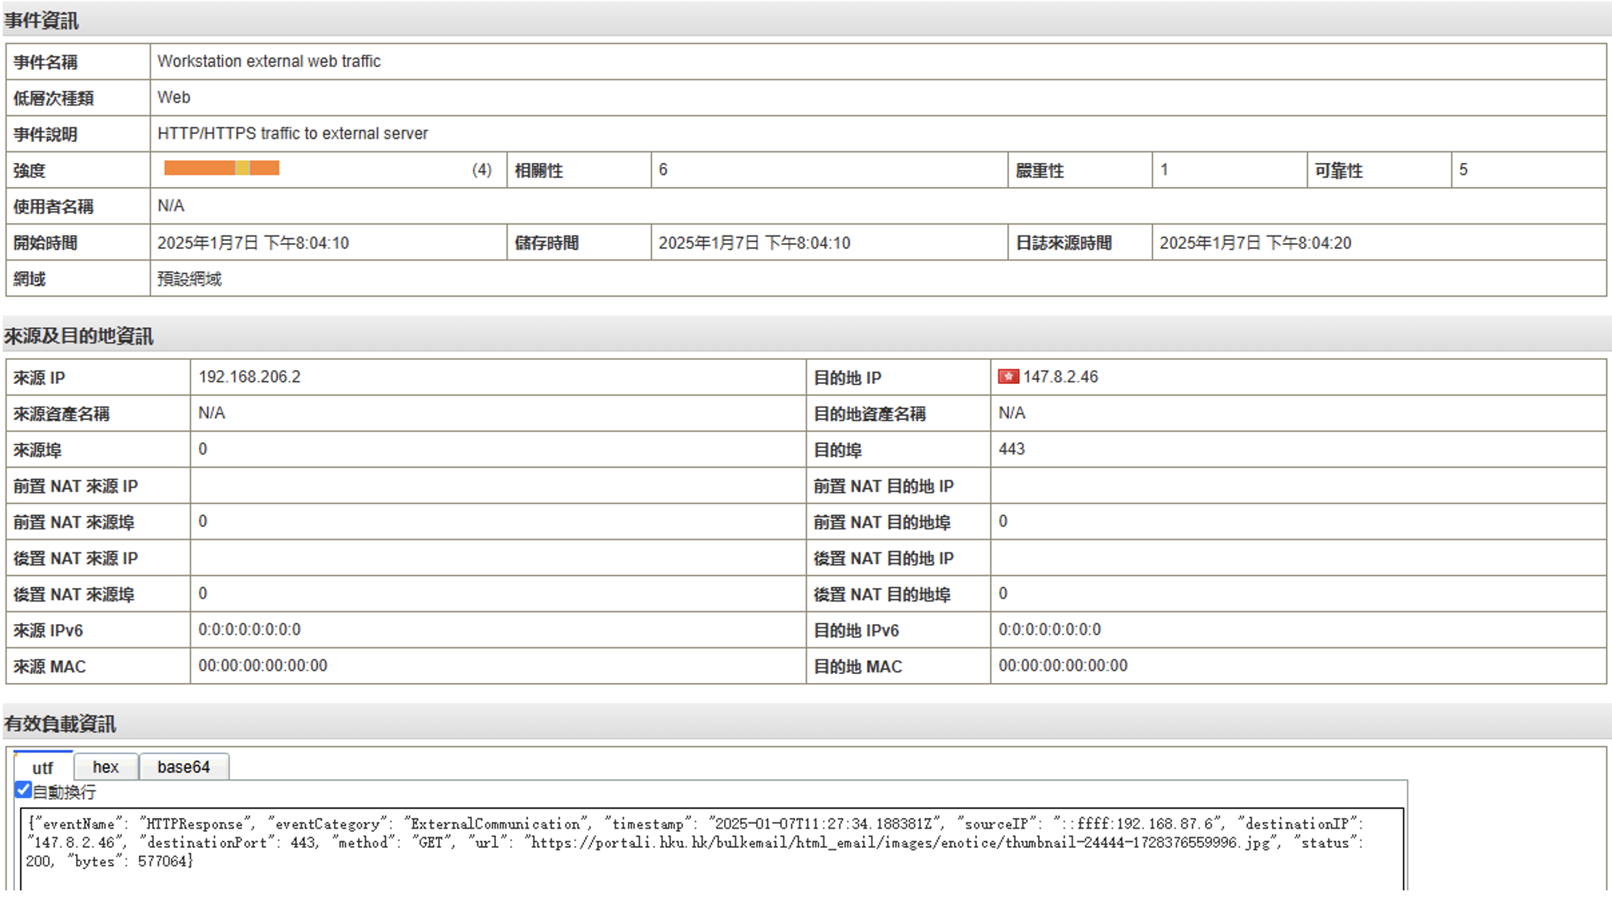
Task: Click event name Workstation external web traffic
Action: 269,62
